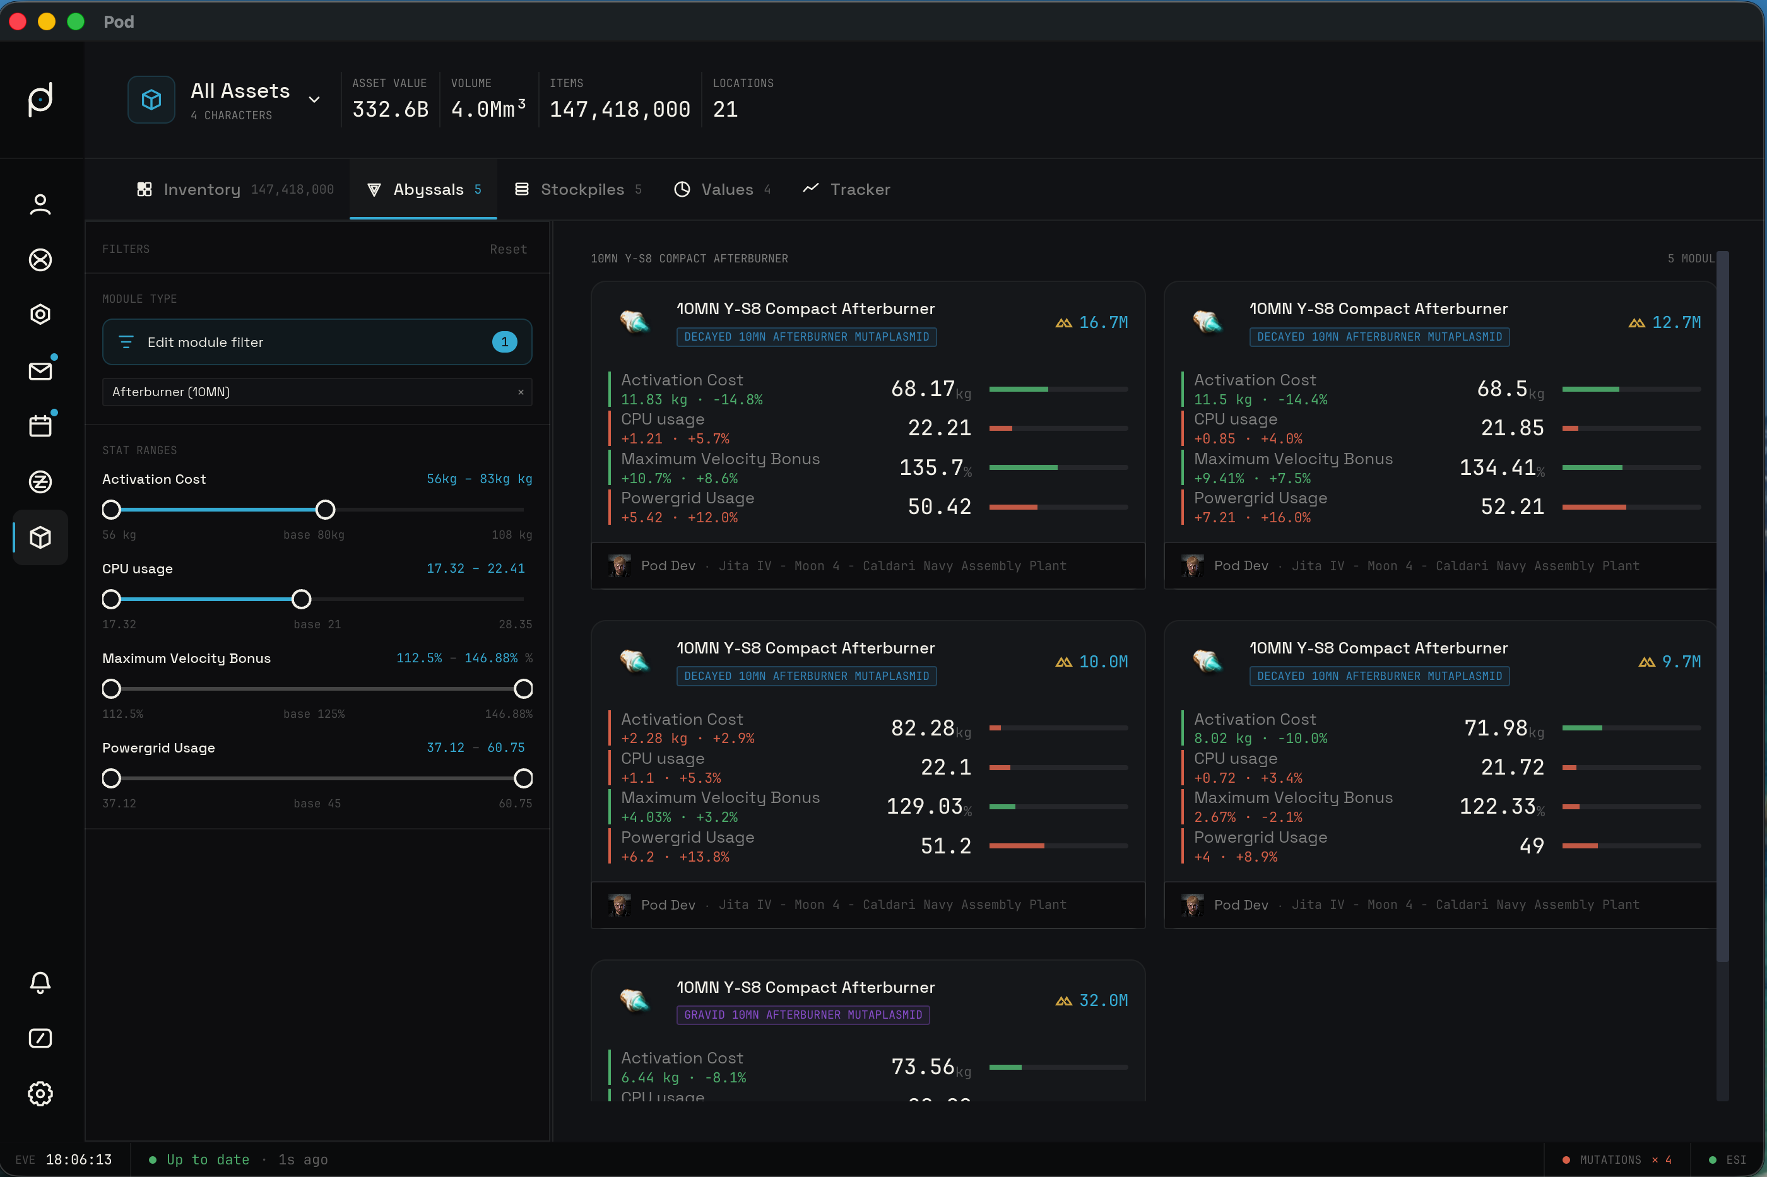The width and height of the screenshot is (1767, 1177).
Task: Click the 12.7M price estimate
Action: tap(1676, 323)
